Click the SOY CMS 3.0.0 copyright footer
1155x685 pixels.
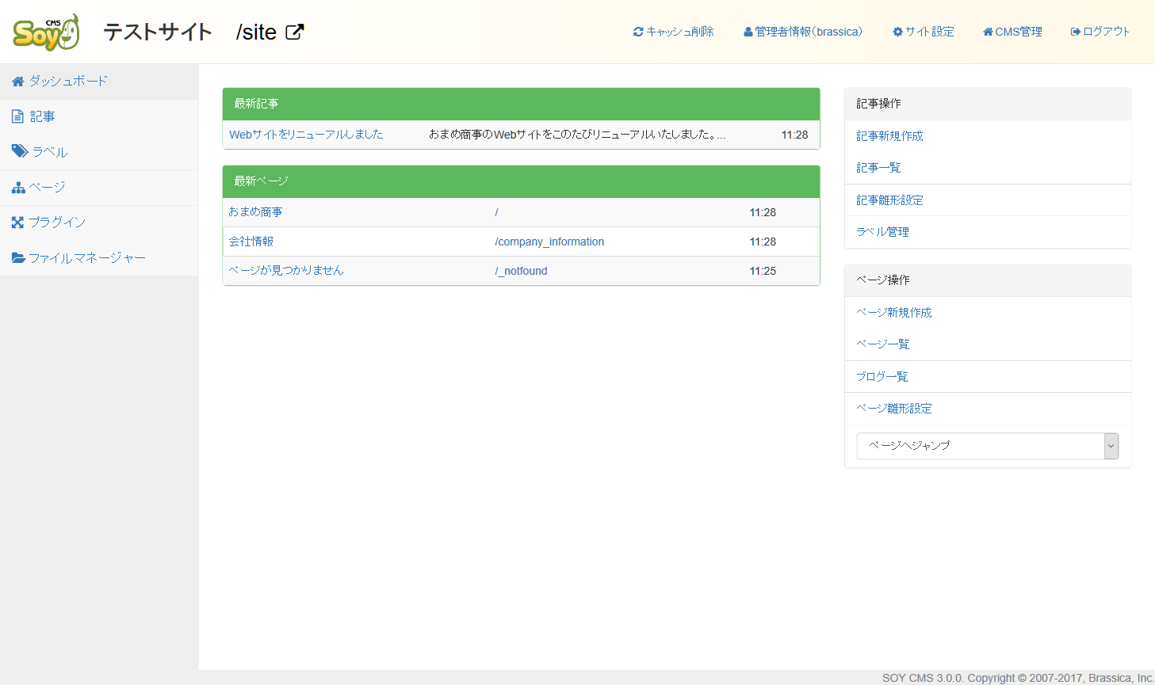(1018, 678)
